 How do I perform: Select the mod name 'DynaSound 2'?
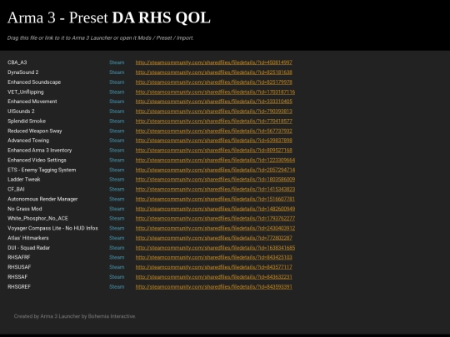23,72
